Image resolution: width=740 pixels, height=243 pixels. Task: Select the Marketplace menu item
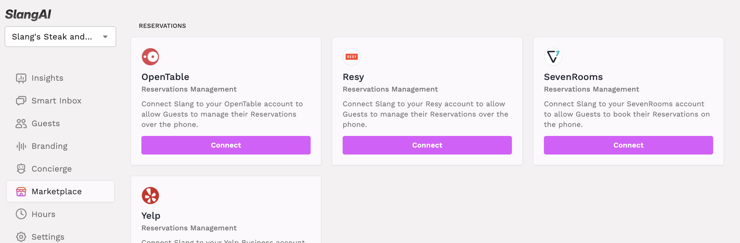click(x=60, y=192)
